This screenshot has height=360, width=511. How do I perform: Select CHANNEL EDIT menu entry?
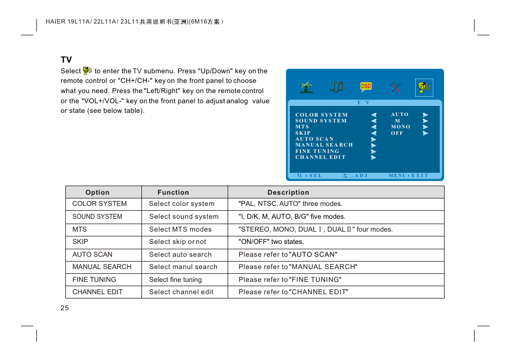320,157
